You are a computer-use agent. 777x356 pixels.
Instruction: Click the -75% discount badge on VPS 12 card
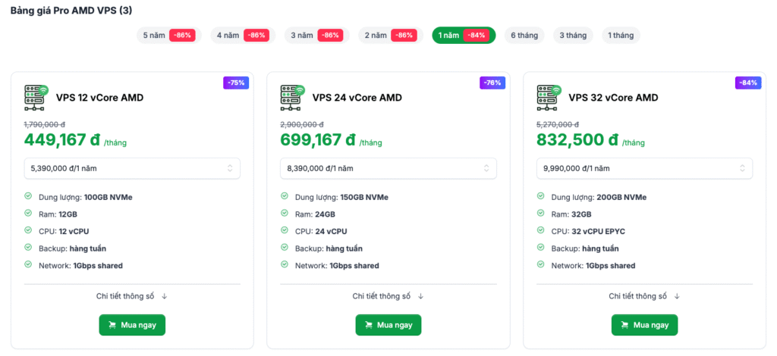point(235,83)
